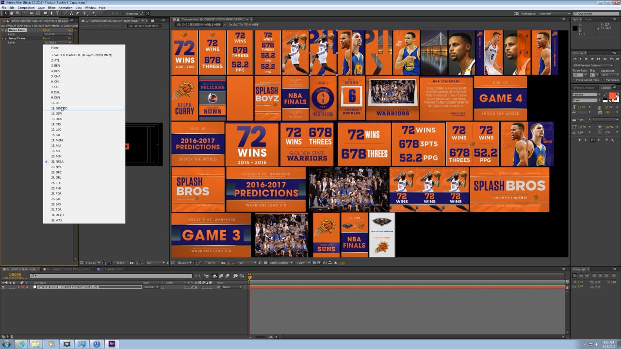Open Internet Explorer from taskbar

[x=21, y=344]
